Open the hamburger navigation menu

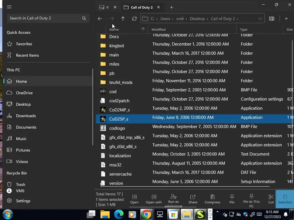click(9, 7)
